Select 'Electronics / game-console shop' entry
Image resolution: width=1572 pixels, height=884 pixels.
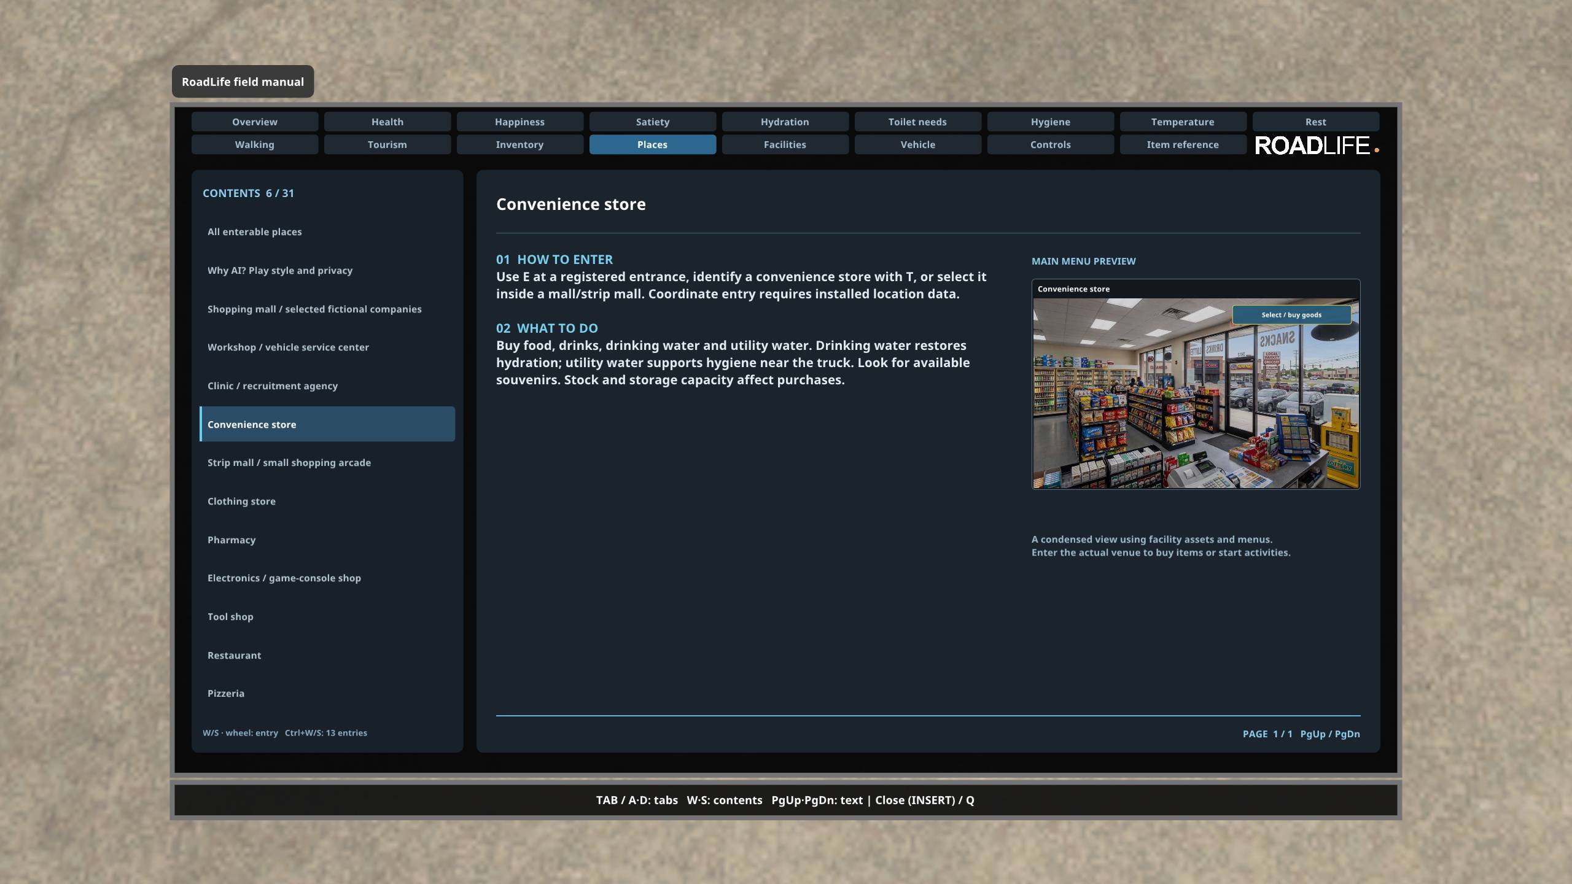point(327,578)
